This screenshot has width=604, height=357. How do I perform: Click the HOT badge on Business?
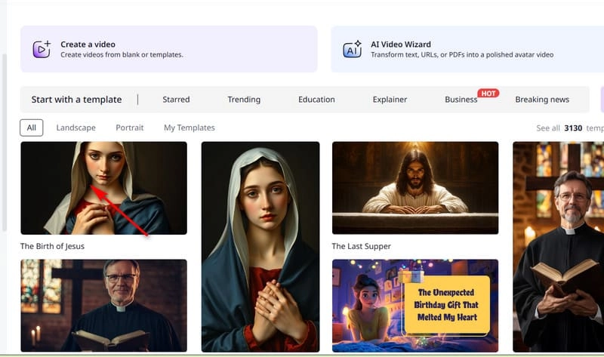[x=488, y=93]
